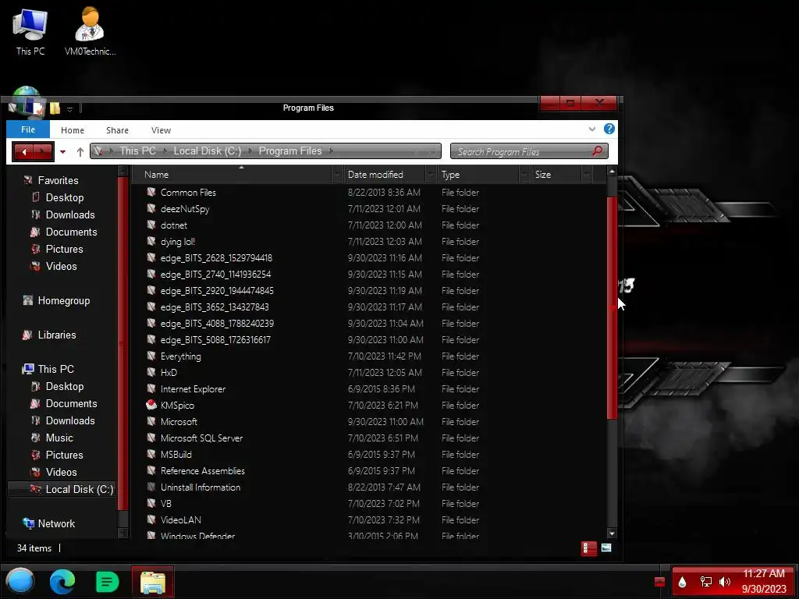The width and height of the screenshot is (799, 599).
Task: Click file list vertical scrollbar thumb
Action: [612, 307]
